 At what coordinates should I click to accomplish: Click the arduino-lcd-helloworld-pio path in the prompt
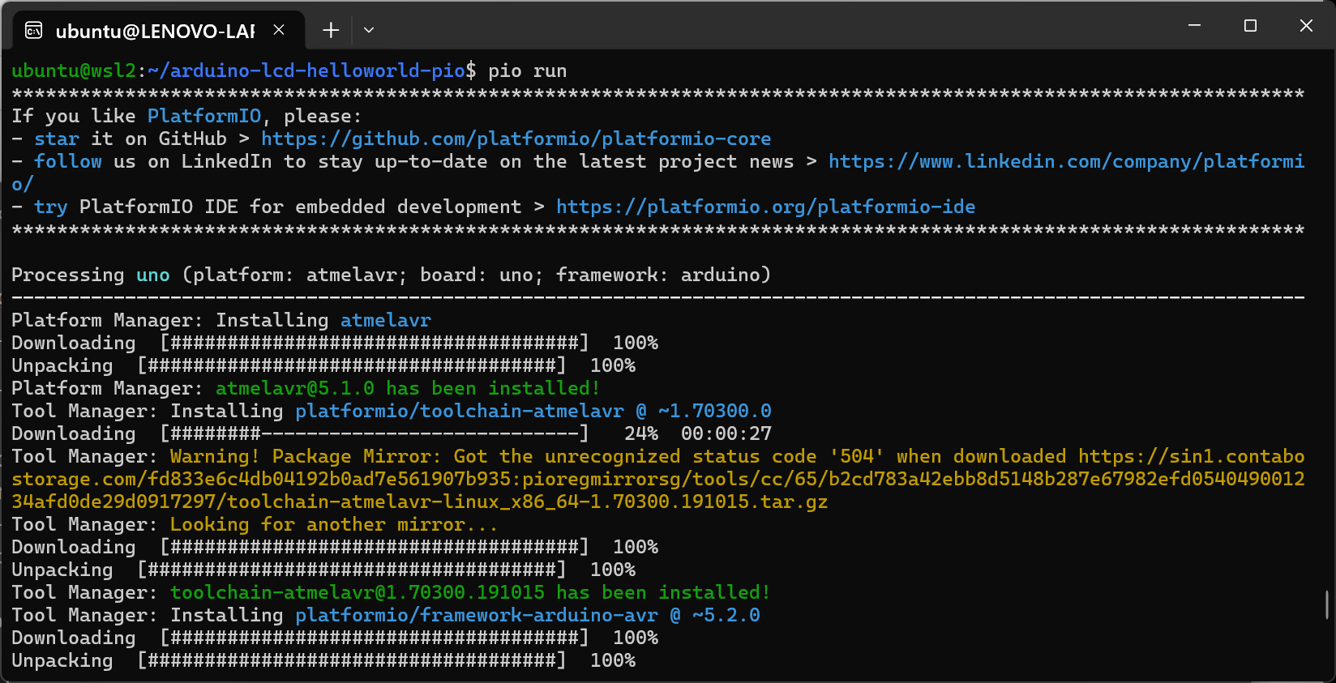click(x=311, y=70)
